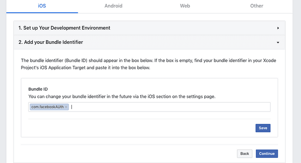Image resolution: width=301 pixels, height=163 pixels.
Task: Collapse the Add your Bundle Identifier arrow
Action: point(278,42)
